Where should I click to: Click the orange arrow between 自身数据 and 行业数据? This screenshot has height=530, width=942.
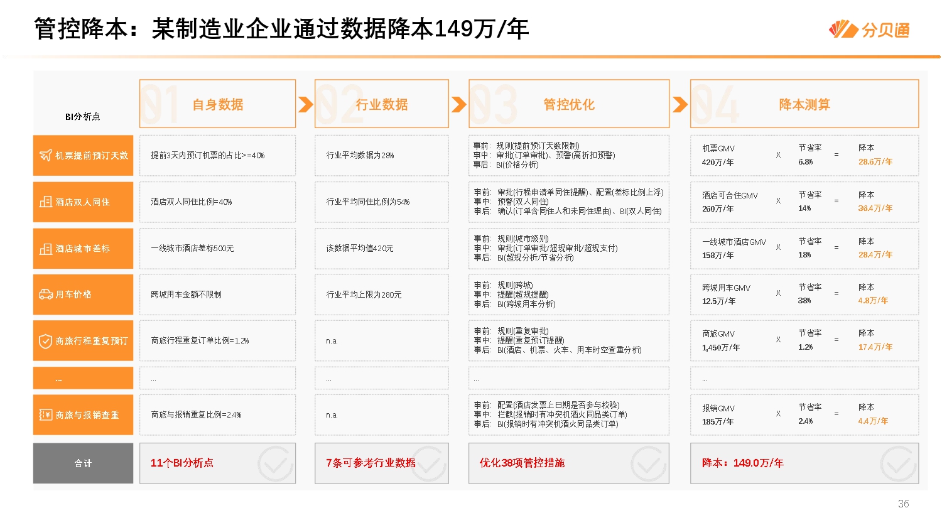305,104
